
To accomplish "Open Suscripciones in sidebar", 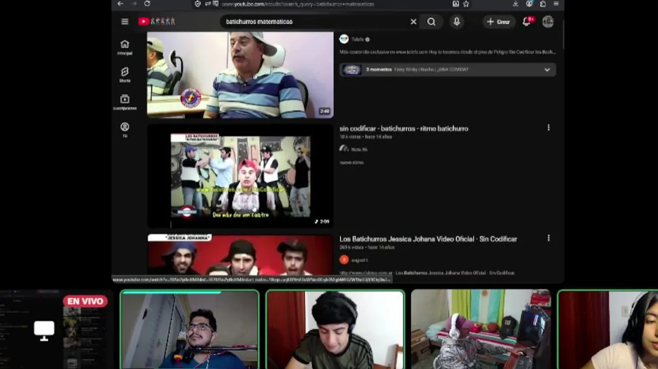I will pyautogui.click(x=125, y=102).
